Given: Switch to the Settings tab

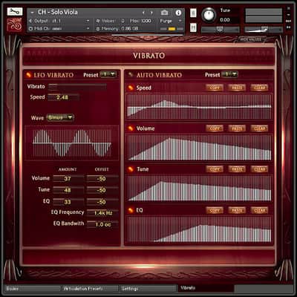Looking at the screenshot, I should click(x=148, y=289).
